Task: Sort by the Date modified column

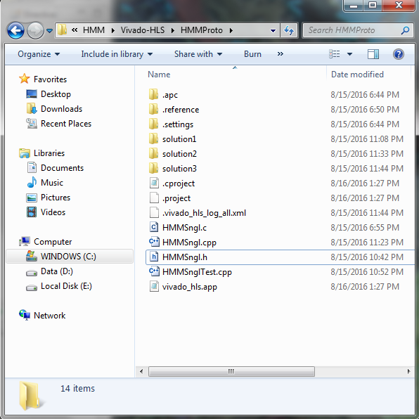Action: [x=357, y=75]
